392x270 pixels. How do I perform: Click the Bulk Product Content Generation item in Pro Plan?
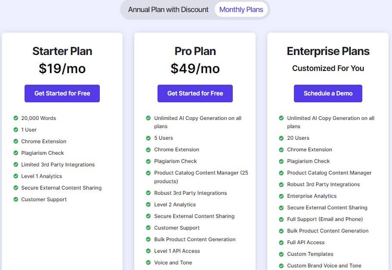point(195,239)
